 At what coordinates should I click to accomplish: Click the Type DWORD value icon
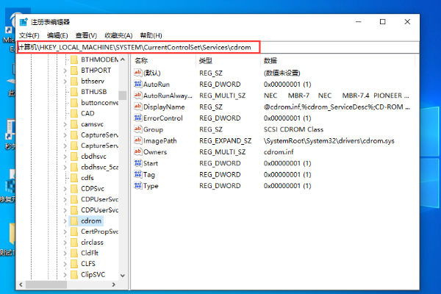pyautogui.click(x=138, y=186)
